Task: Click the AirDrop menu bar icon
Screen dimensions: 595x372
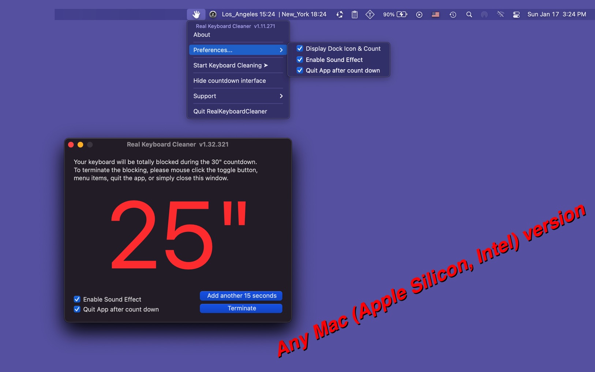Action: pos(484,15)
